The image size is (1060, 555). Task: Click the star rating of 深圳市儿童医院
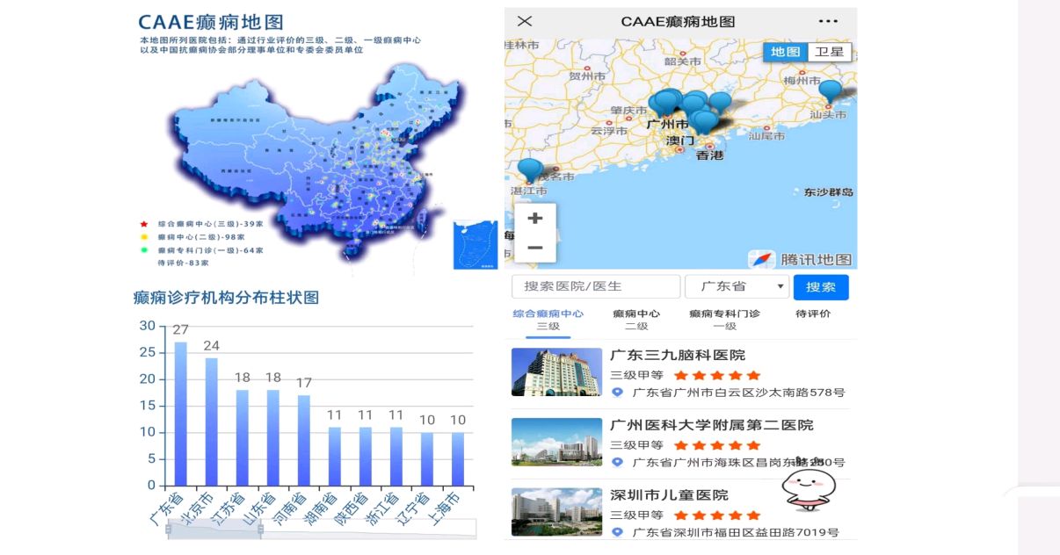717,515
